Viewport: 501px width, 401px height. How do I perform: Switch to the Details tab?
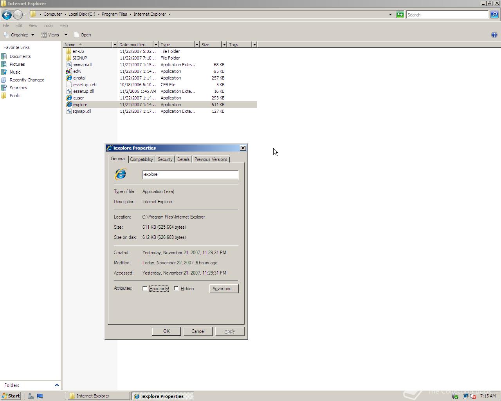[183, 159]
